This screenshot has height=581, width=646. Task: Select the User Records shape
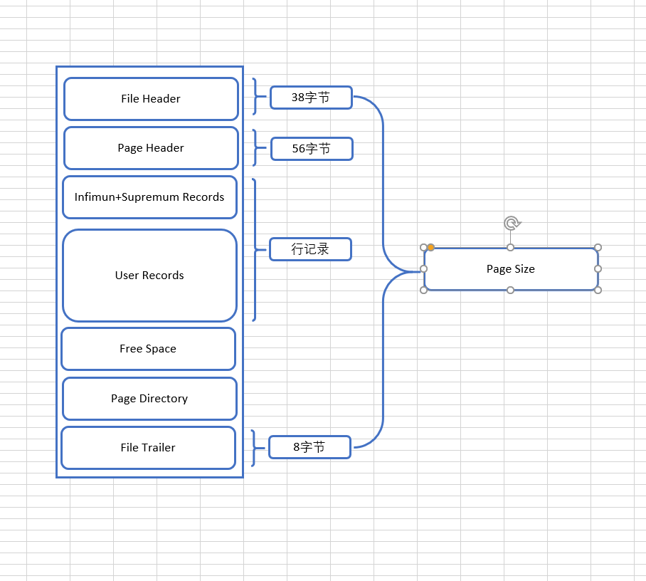click(149, 275)
